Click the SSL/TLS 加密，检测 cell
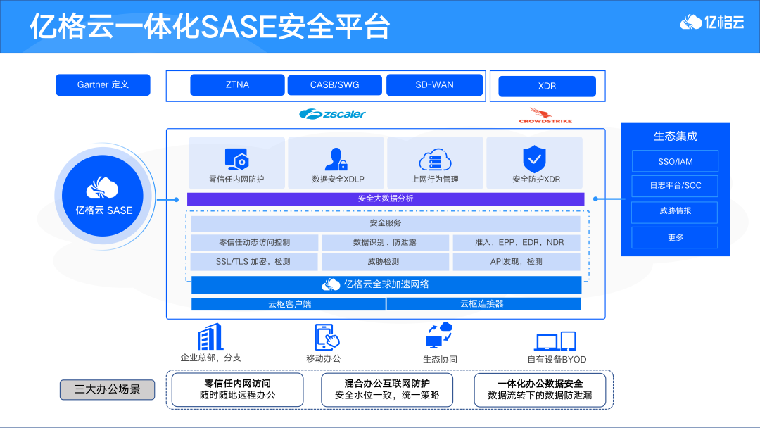 254,262
